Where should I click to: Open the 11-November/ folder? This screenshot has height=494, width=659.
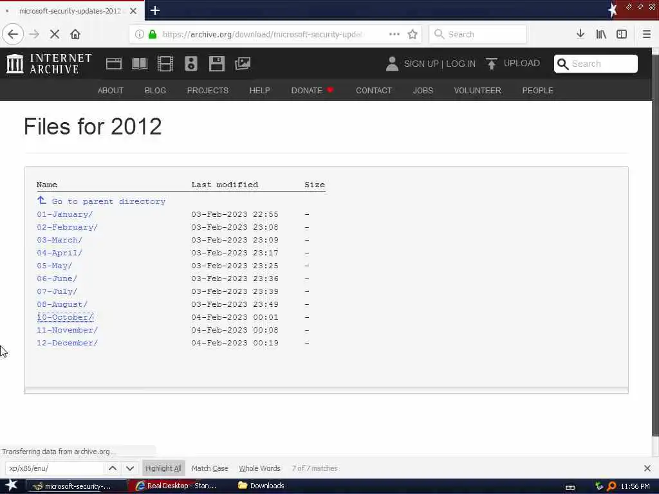[67, 330]
